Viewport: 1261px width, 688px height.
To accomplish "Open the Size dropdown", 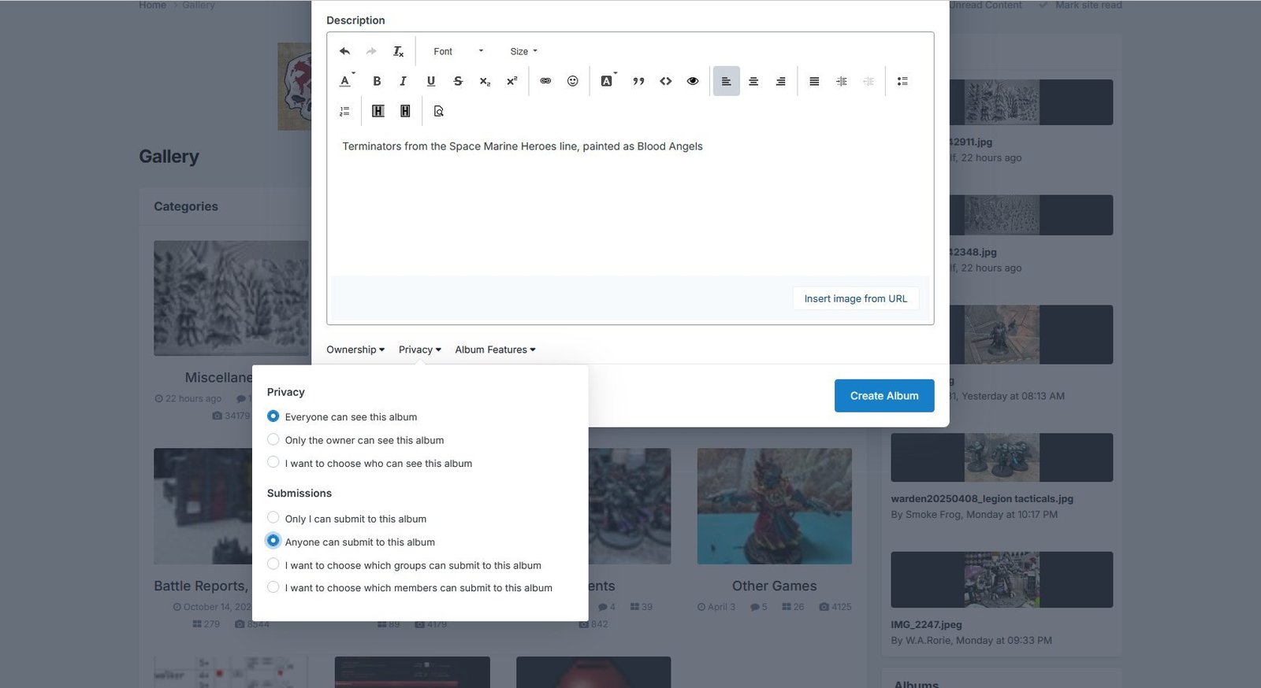I will point(523,51).
